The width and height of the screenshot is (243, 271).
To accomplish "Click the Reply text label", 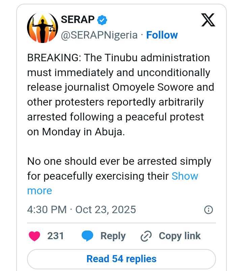I will 113,236.
